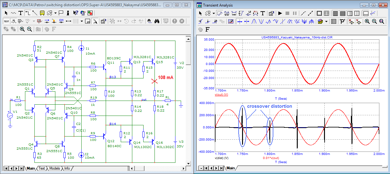Switch to the Models tab

54,168
